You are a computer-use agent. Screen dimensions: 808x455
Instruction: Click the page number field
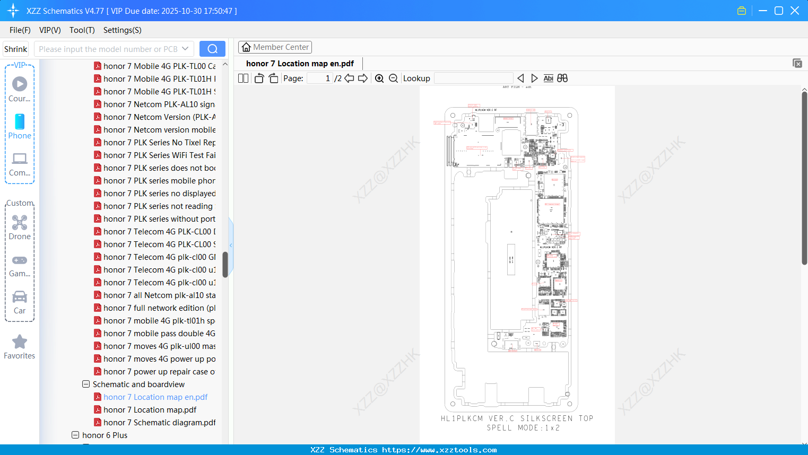(x=319, y=78)
